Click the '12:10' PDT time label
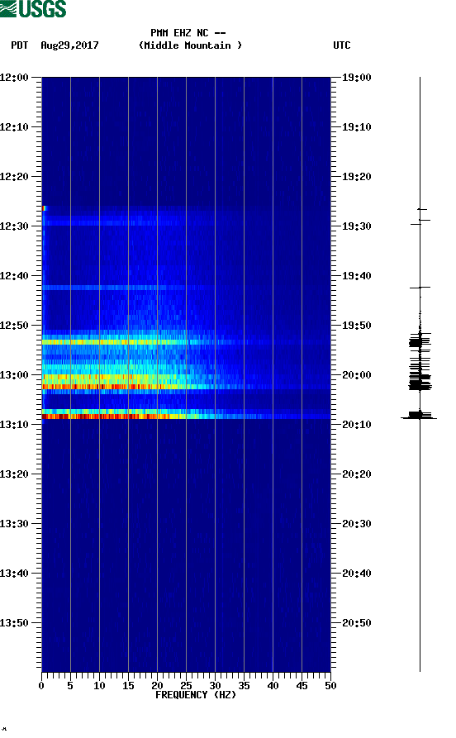Screen dimensions: 456x738 (14, 127)
